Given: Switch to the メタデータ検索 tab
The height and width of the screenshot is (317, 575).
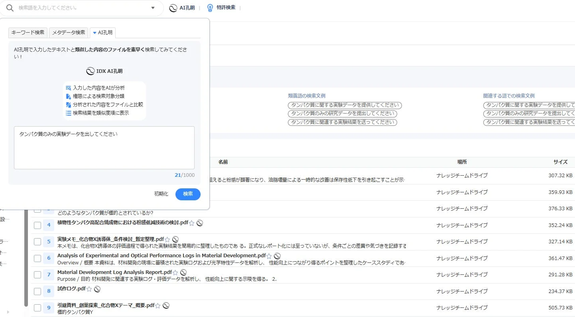Looking at the screenshot, I should tap(68, 33).
